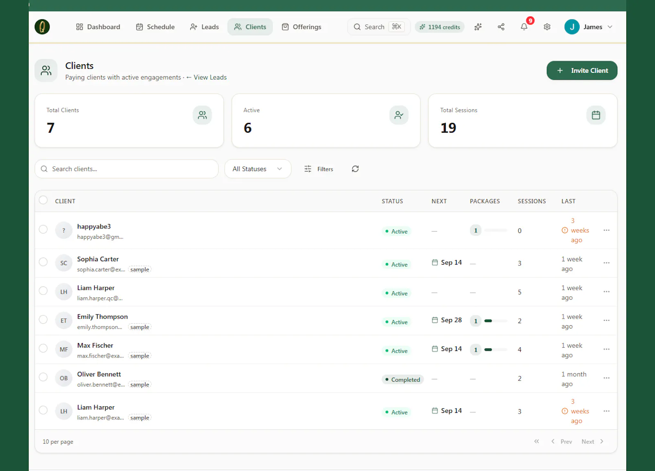The image size is (655, 471).
Task: Click the 1194 credits badge
Action: (440, 27)
